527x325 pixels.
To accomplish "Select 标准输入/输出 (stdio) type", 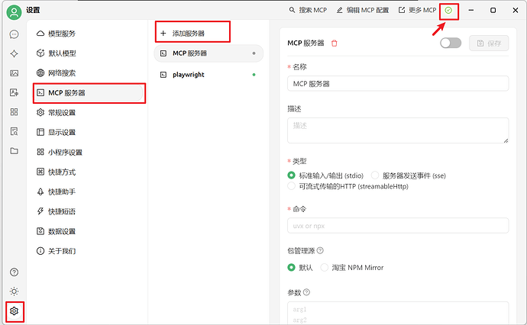I will [325, 175].
